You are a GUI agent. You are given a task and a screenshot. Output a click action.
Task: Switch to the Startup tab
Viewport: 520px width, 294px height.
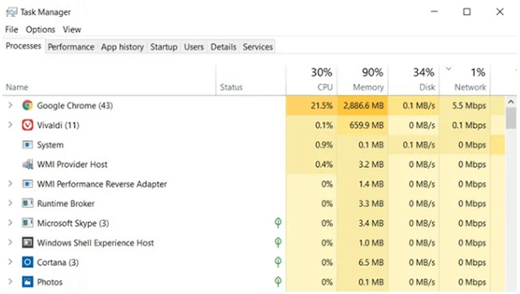point(164,47)
